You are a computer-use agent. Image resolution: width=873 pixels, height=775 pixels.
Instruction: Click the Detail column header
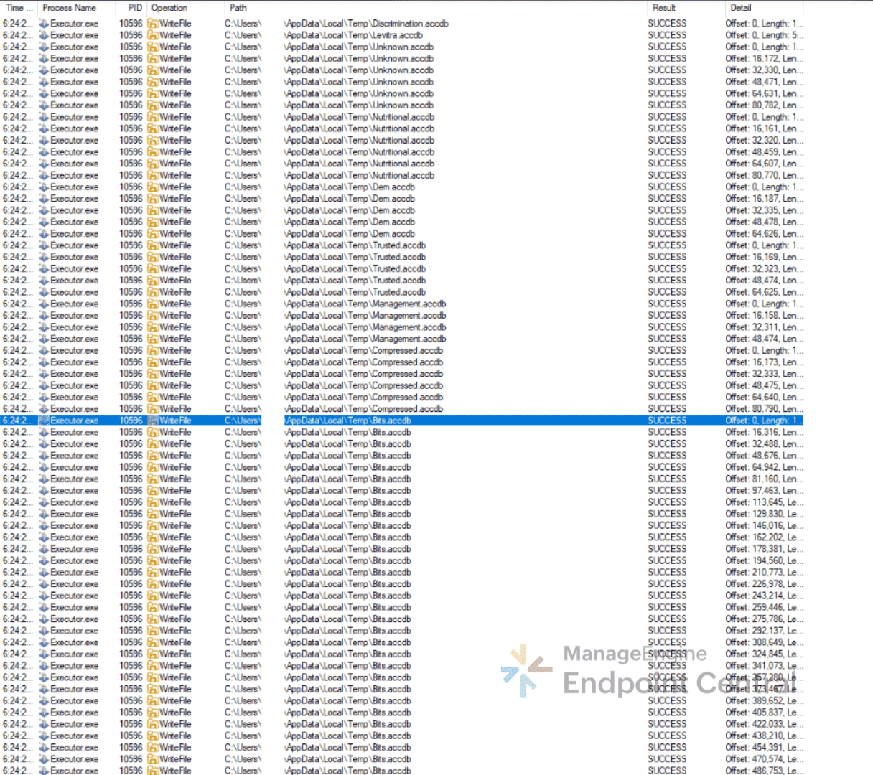[x=741, y=8]
